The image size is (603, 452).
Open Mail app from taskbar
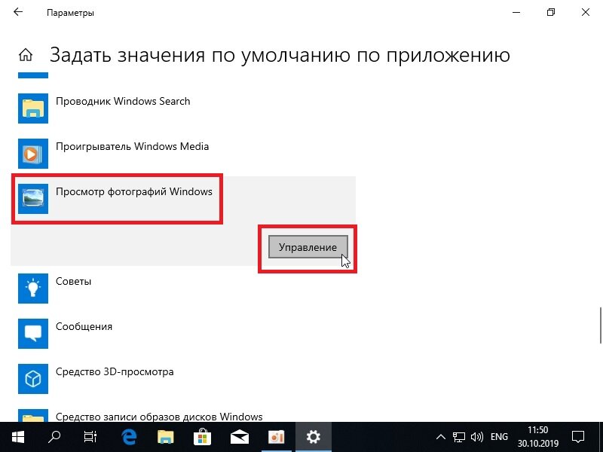tap(239, 437)
